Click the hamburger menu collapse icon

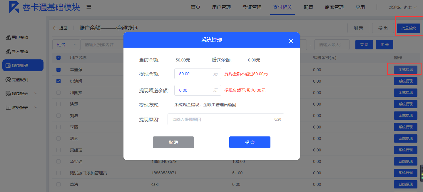[x=88, y=7]
